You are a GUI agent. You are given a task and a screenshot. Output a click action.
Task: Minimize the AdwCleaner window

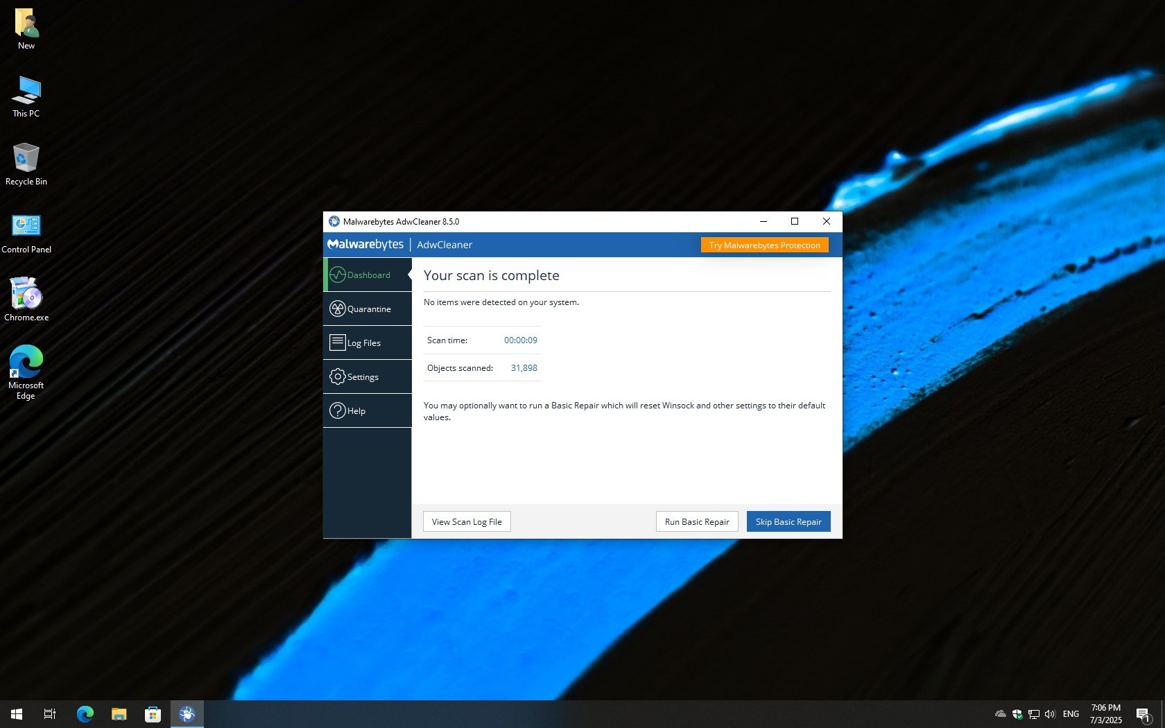[763, 221]
